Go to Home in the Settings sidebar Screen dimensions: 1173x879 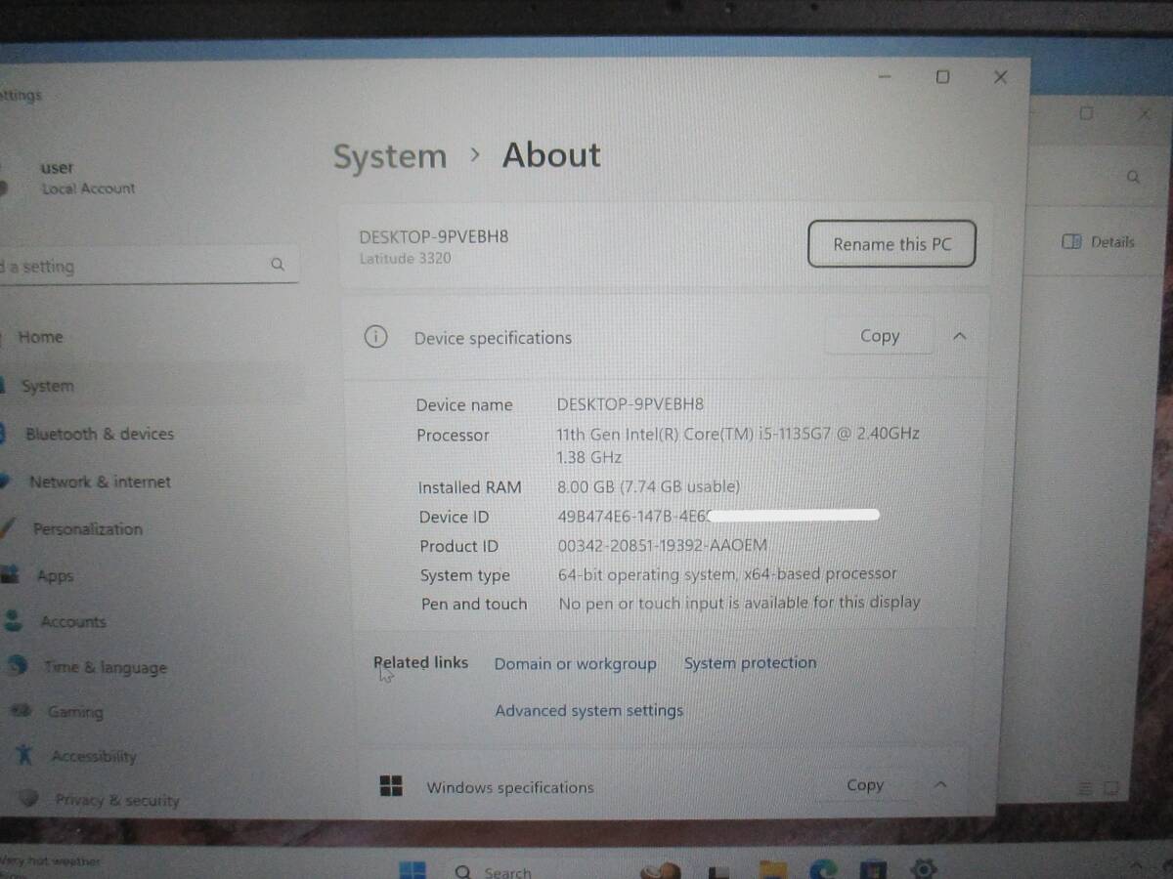pyautogui.click(x=40, y=337)
